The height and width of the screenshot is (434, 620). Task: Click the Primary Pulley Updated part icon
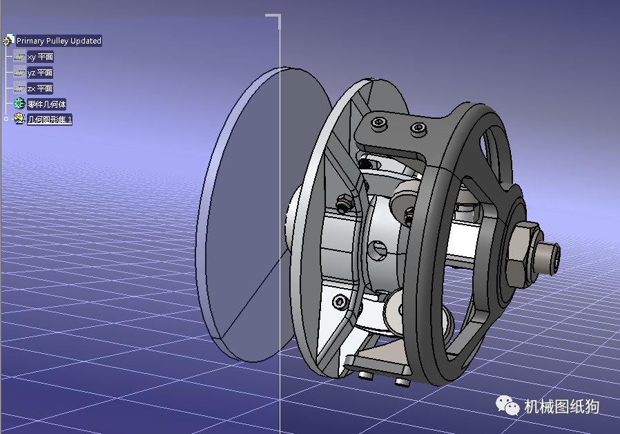[x=8, y=40]
